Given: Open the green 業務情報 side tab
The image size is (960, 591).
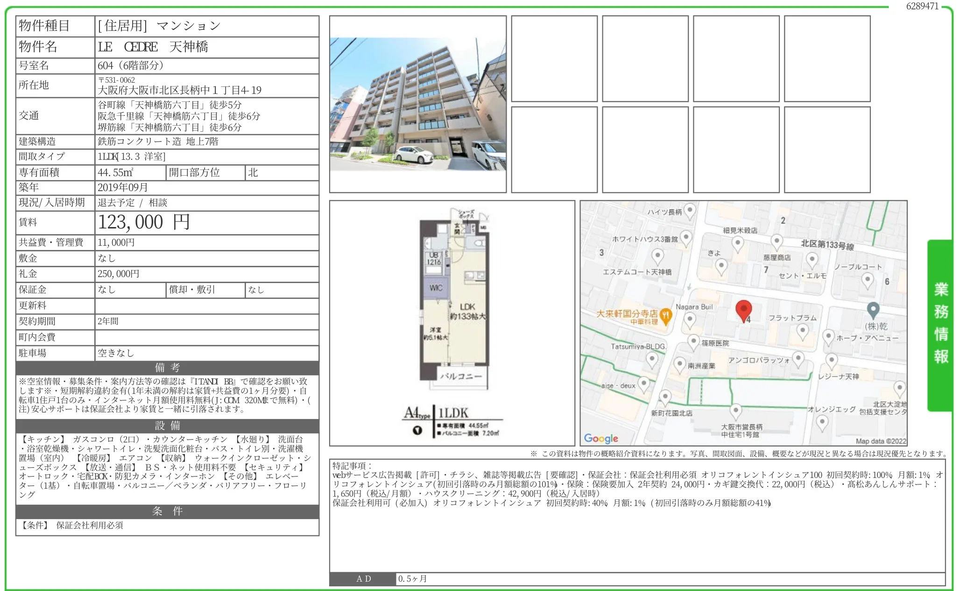Looking at the screenshot, I should [x=940, y=324].
